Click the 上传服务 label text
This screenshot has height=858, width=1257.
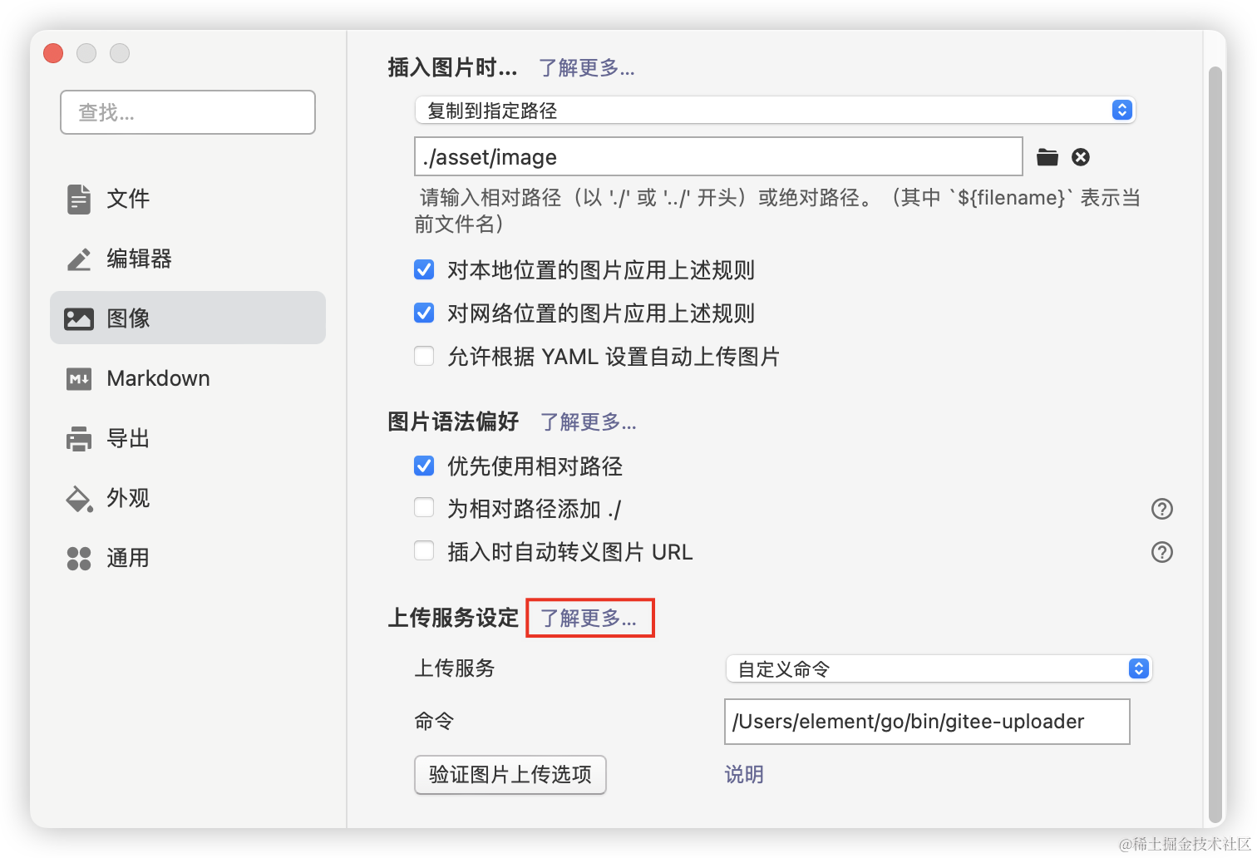(455, 668)
